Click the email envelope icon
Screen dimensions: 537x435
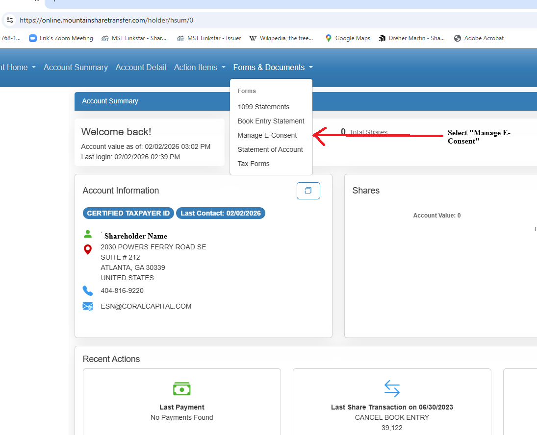click(x=88, y=307)
